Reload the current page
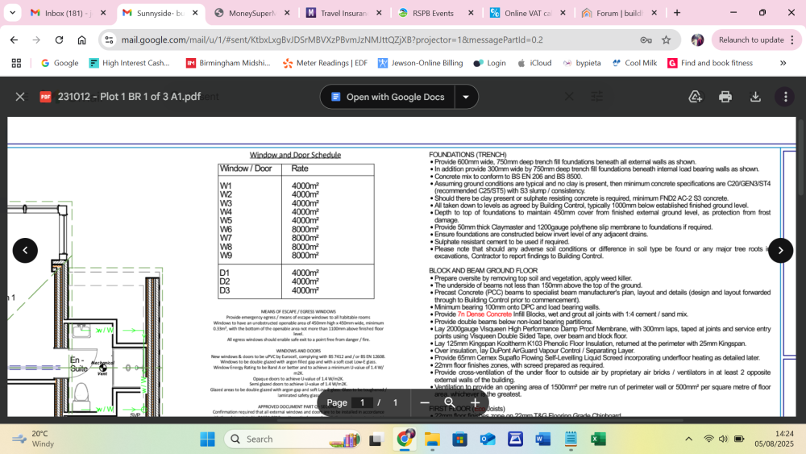The height and width of the screenshot is (454, 806). pyautogui.click(x=59, y=40)
